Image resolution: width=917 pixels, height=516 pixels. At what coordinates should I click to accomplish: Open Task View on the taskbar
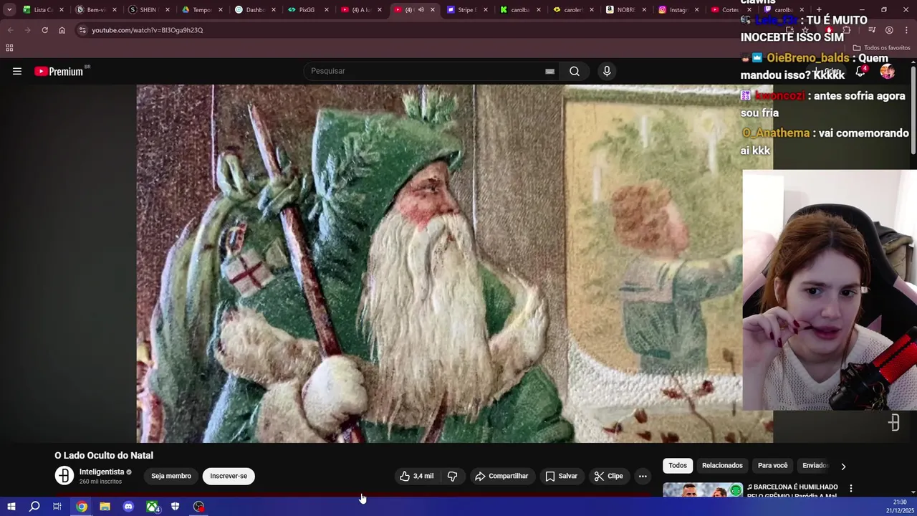tap(57, 507)
